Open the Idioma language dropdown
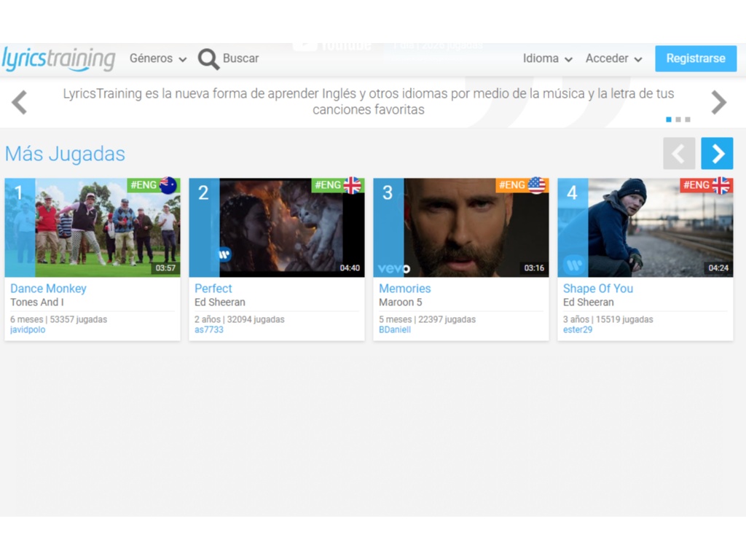746x559 pixels. click(547, 58)
